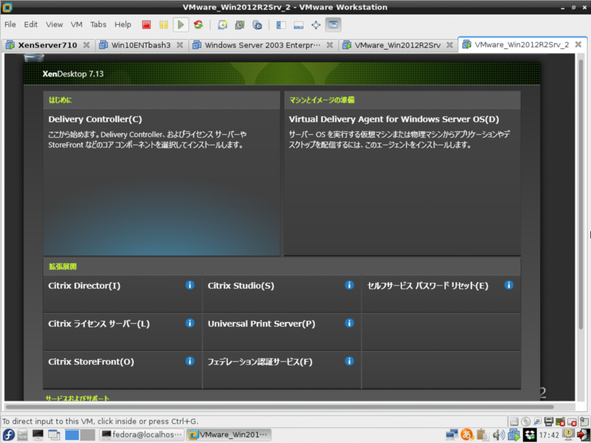Viewport: 591px width, 443px height.
Task: Click the Japanese input method tray icon
Action: [467, 435]
